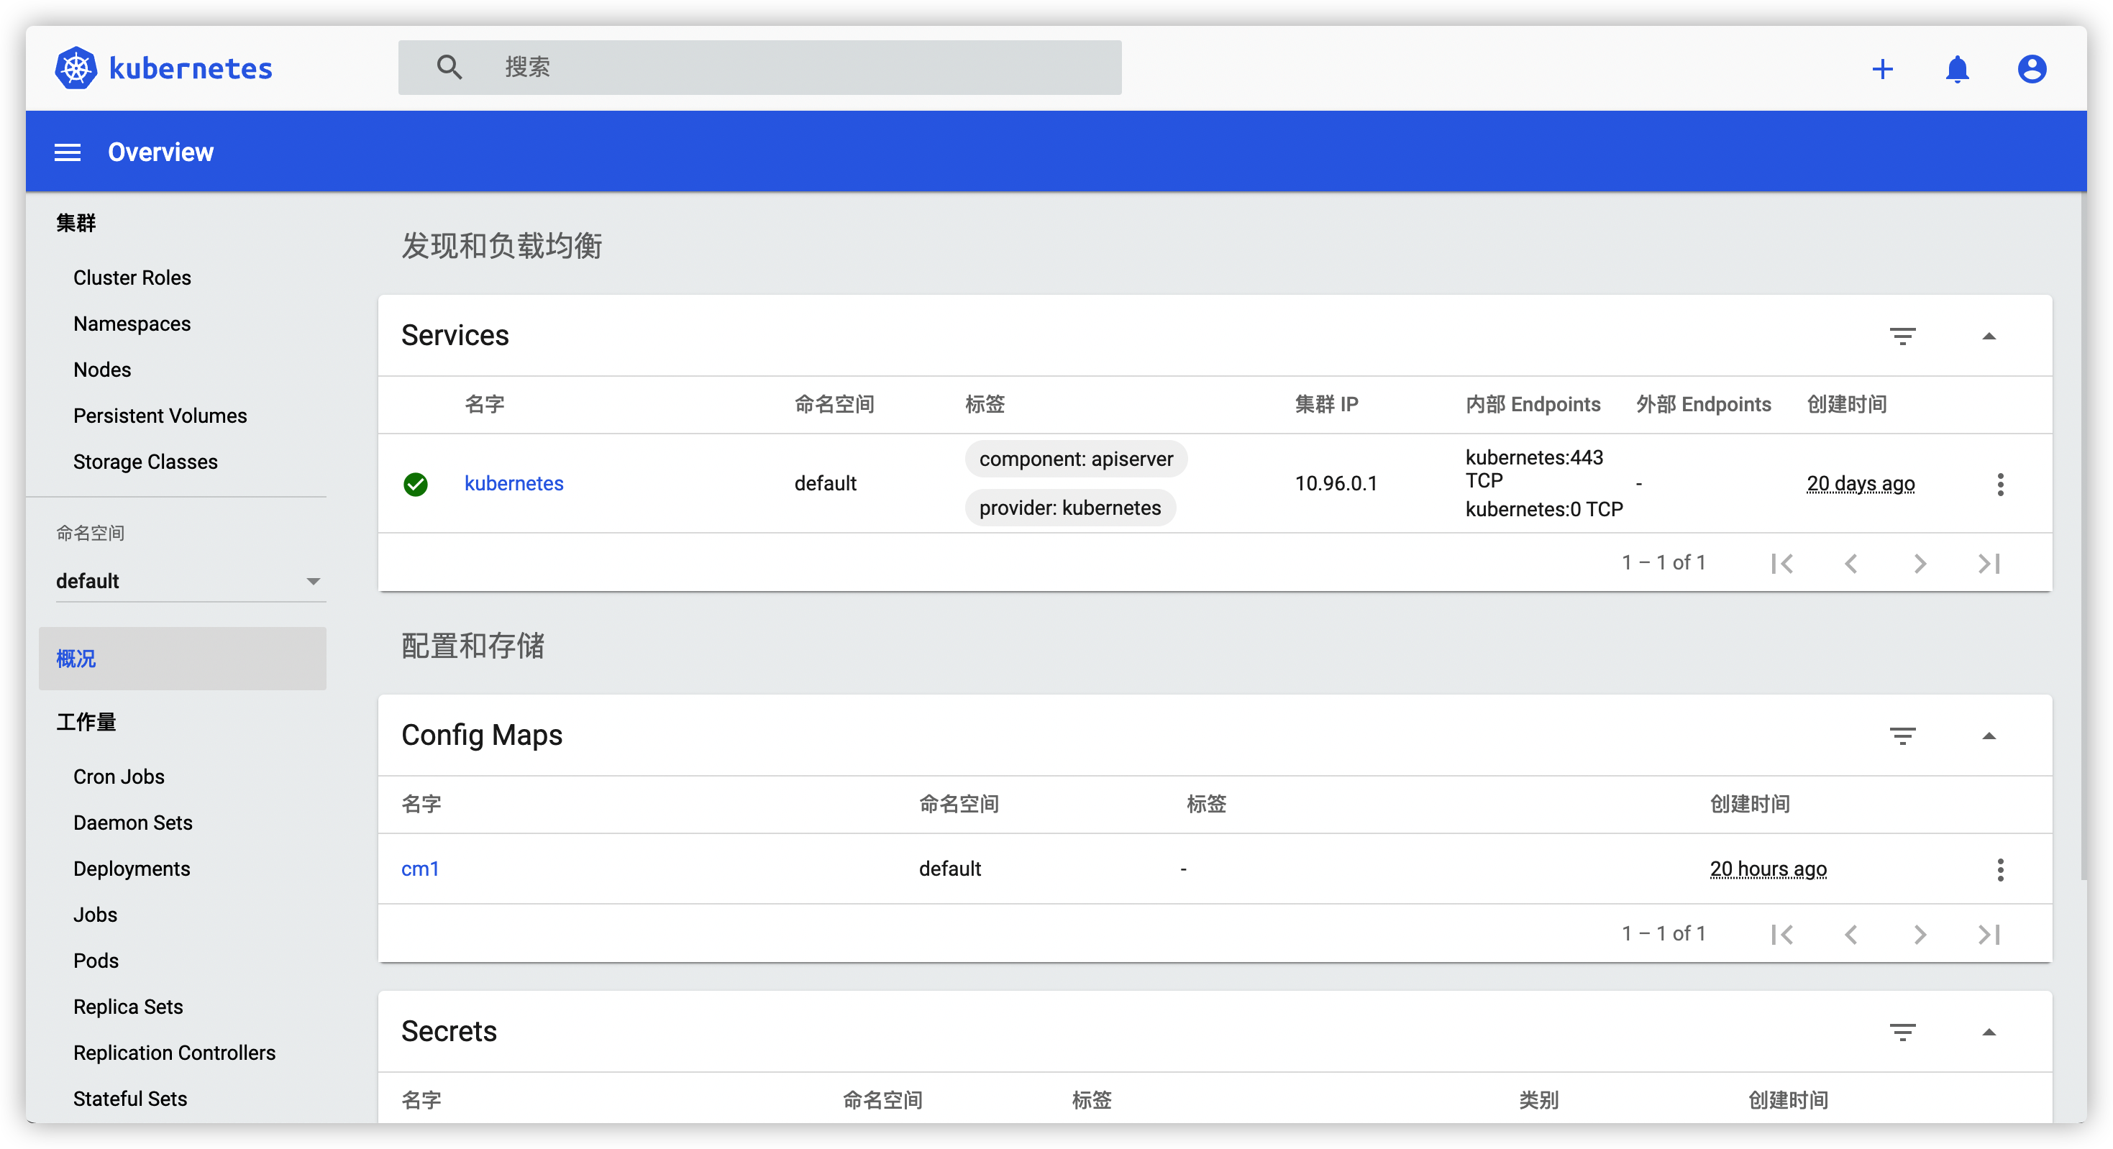Go to previous page in Services table
Screen dimensions: 2113x1149
[1851, 564]
